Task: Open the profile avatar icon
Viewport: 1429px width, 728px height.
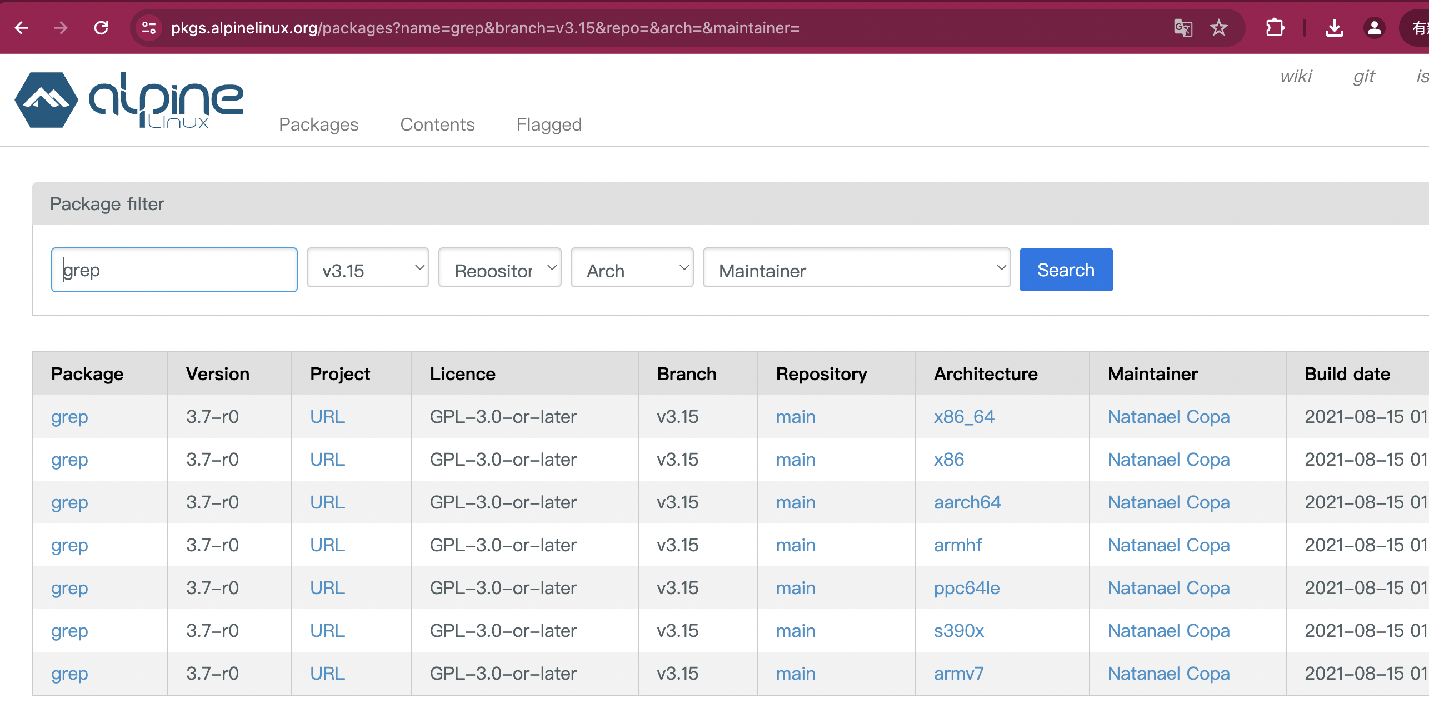Action: (x=1374, y=27)
